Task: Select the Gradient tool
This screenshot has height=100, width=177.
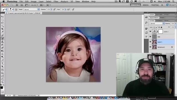Action: pyautogui.click(x=2, y=51)
